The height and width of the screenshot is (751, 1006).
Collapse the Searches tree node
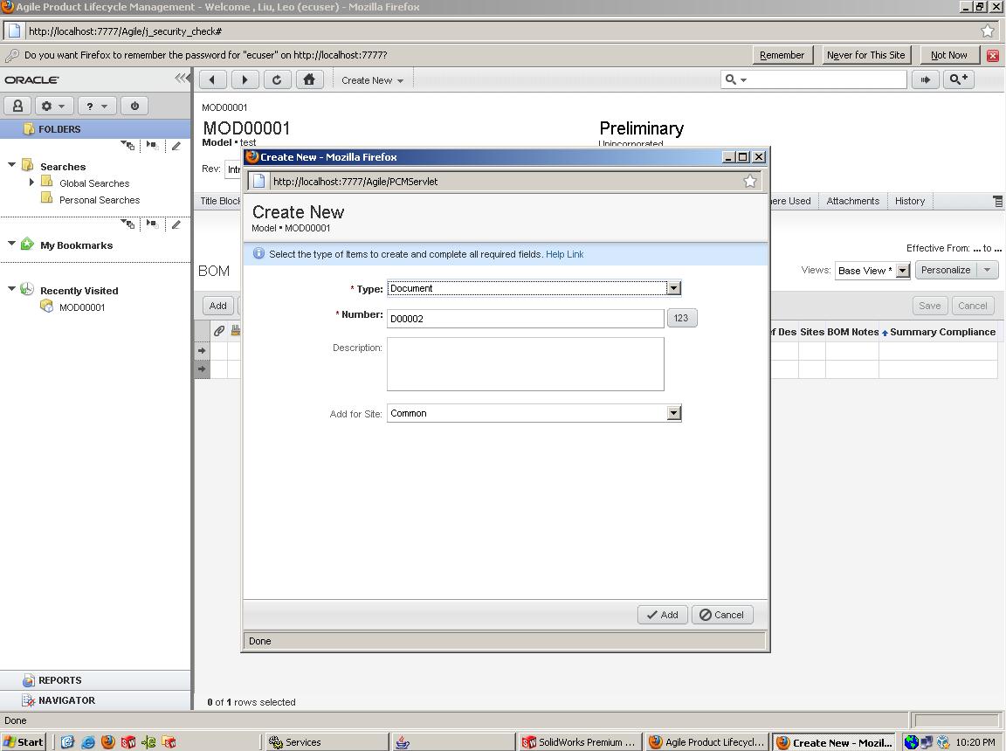click(11, 165)
